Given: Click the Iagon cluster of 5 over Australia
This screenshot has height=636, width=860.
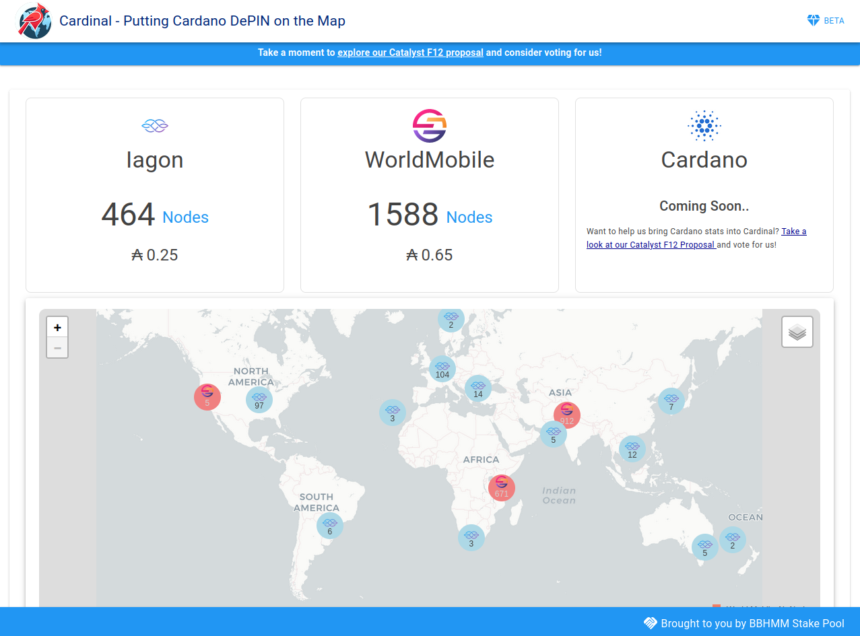Looking at the screenshot, I should pyautogui.click(x=705, y=547).
